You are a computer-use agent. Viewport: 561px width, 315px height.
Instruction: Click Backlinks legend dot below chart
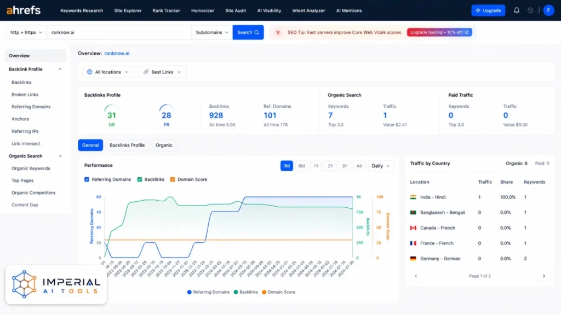click(236, 292)
